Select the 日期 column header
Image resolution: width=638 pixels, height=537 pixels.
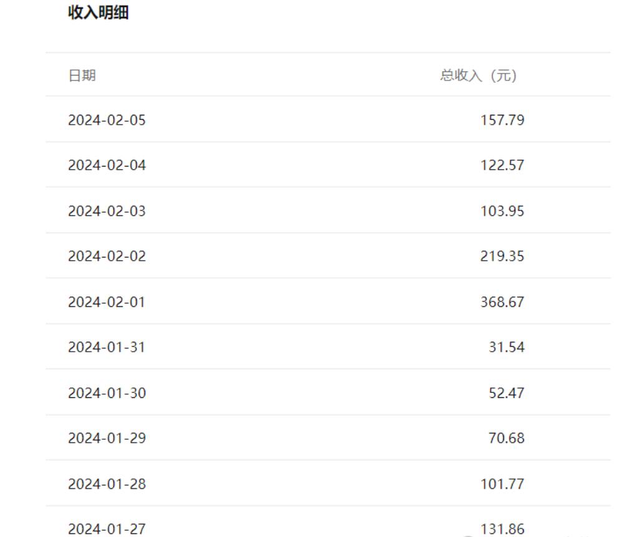tap(82, 75)
